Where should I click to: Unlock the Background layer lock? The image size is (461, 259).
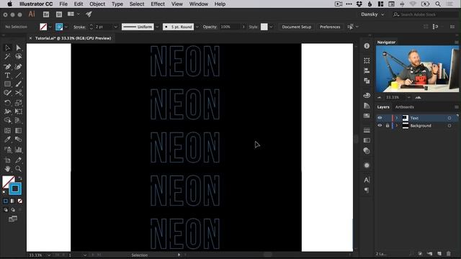pos(388,125)
